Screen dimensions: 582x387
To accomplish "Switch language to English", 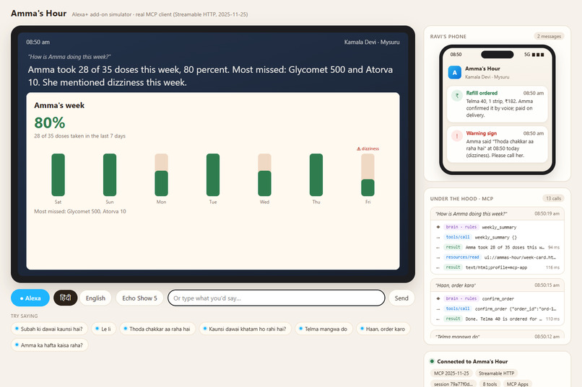I will [x=95, y=298].
